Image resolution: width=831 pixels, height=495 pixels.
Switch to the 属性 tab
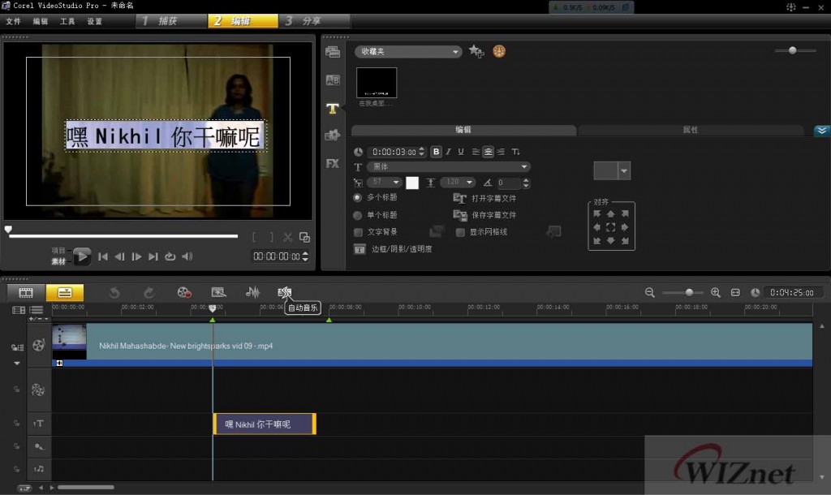[x=690, y=130]
